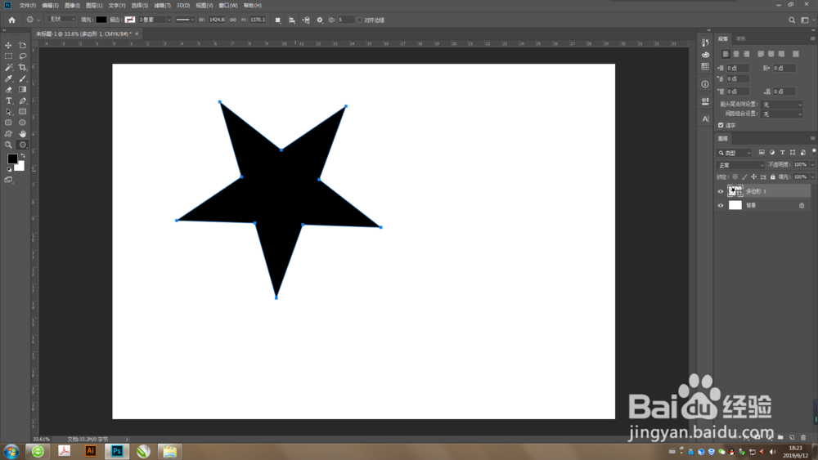The width and height of the screenshot is (818, 460).
Task: Hide the 多边形 1 layer
Action: 721,191
